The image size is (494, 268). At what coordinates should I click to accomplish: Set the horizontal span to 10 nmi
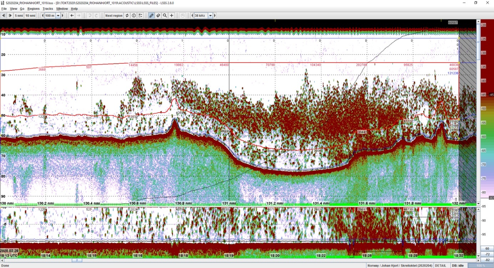(30, 16)
